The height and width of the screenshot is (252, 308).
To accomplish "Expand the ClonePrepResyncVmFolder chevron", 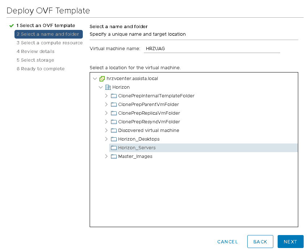I will point(106,122).
